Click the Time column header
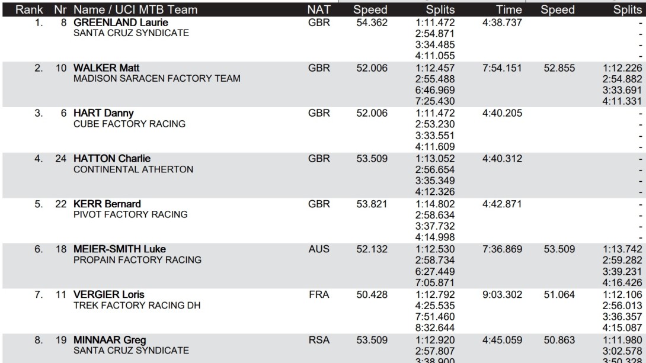This screenshot has height=363, width=646. [509, 9]
